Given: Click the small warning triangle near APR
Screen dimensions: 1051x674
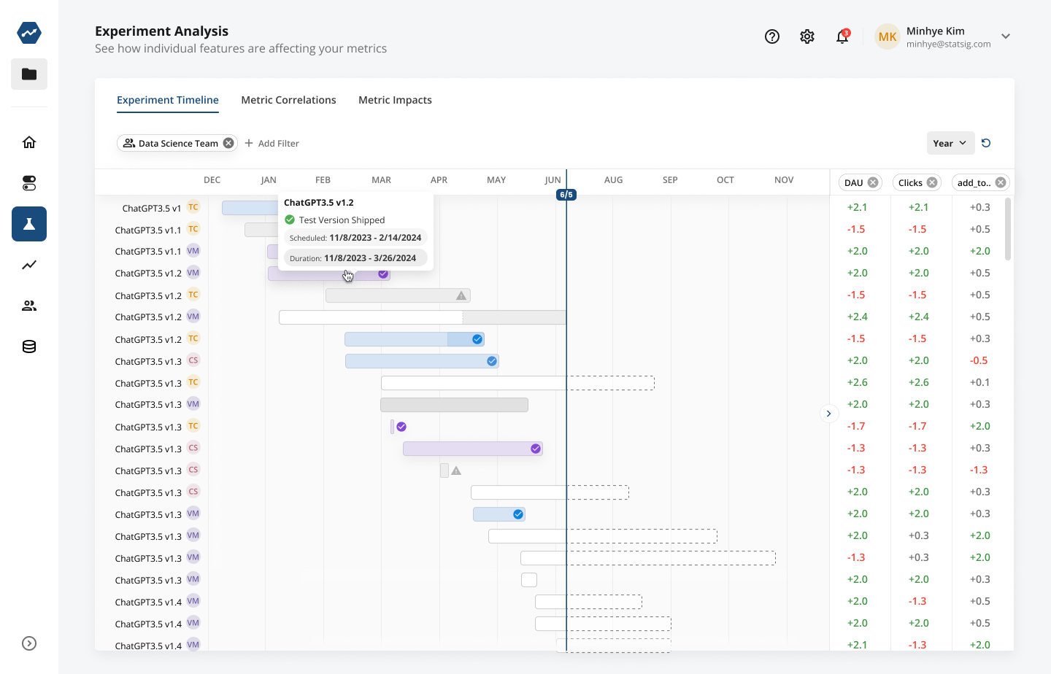Looking at the screenshot, I should (x=456, y=470).
